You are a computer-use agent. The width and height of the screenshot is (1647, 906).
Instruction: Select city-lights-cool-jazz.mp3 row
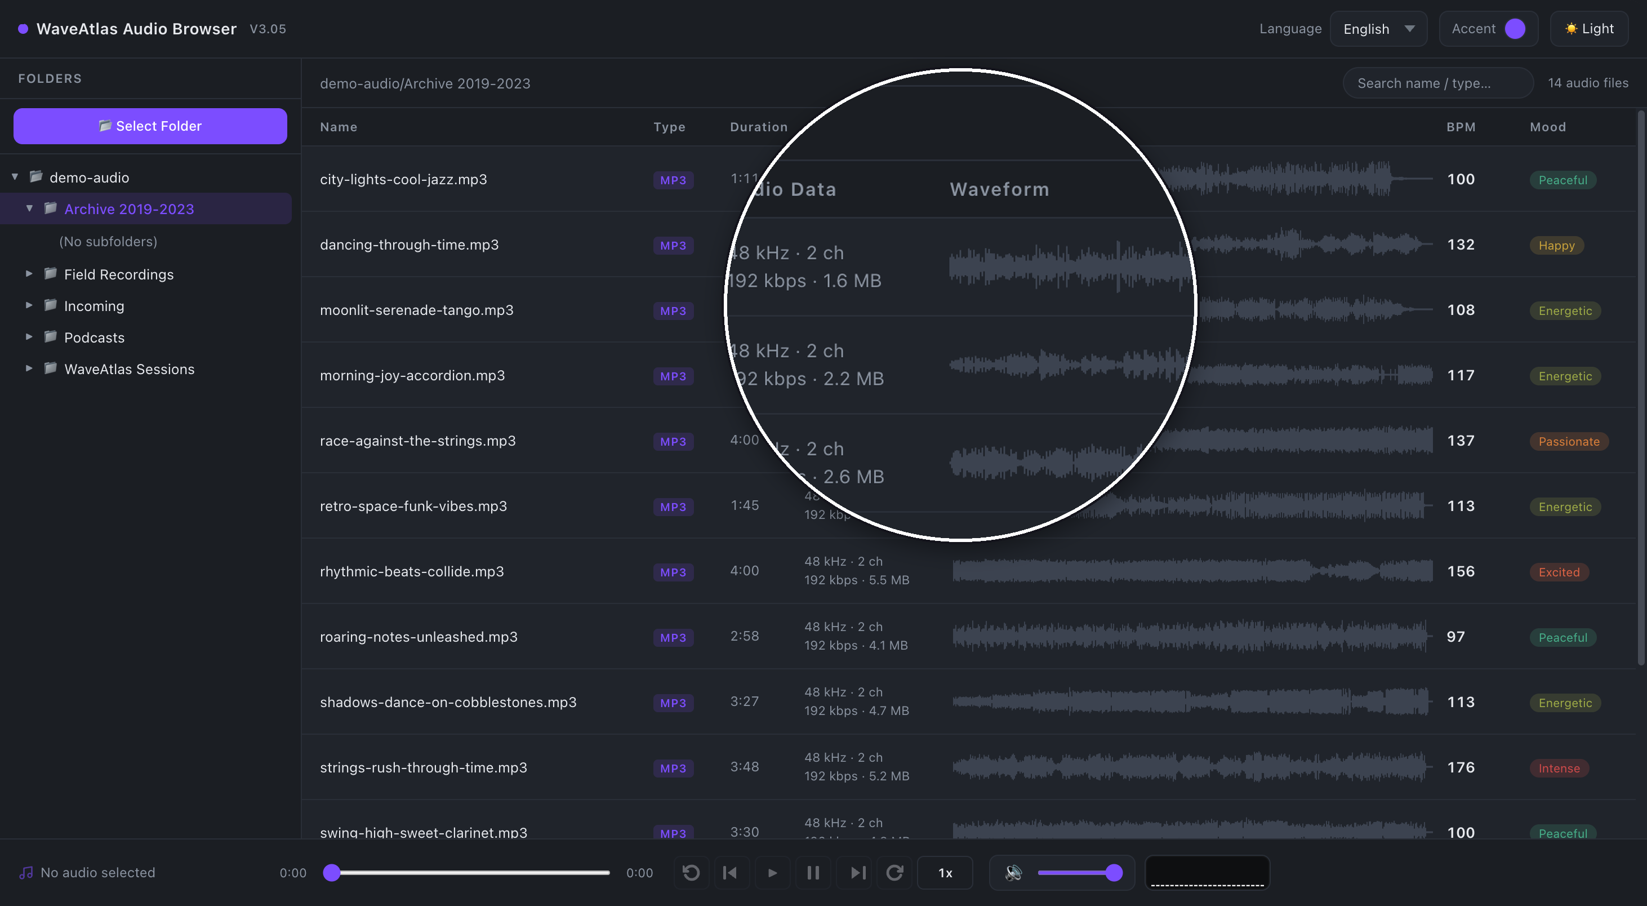pyautogui.click(x=969, y=180)
